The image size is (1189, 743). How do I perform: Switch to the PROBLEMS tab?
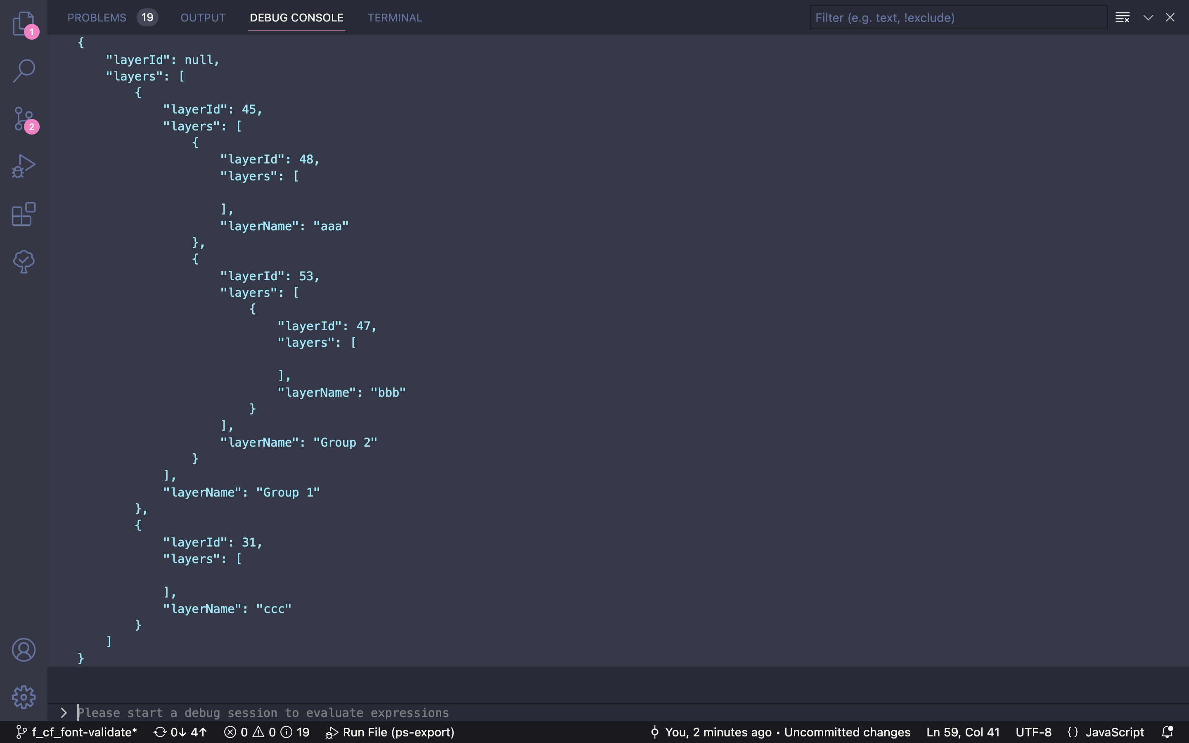click(97, 17)
